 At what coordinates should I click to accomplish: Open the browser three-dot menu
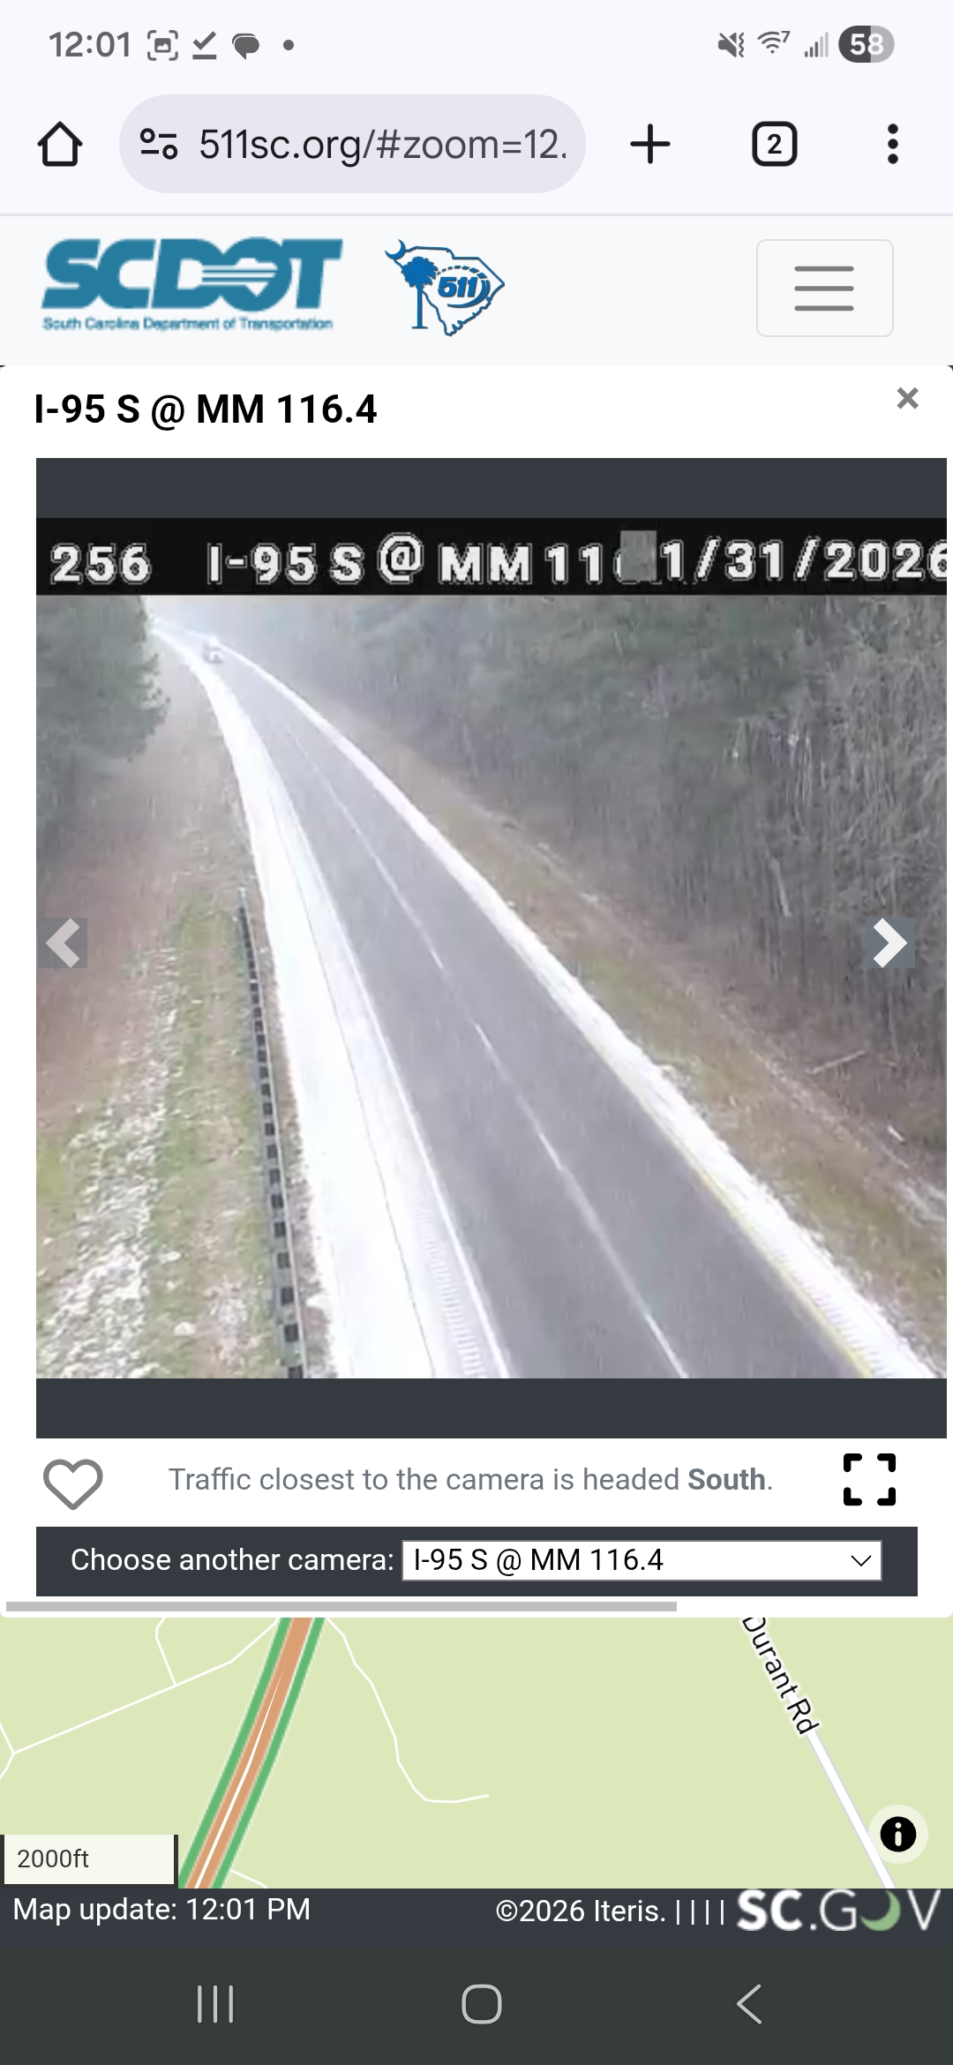coord(893,144)
